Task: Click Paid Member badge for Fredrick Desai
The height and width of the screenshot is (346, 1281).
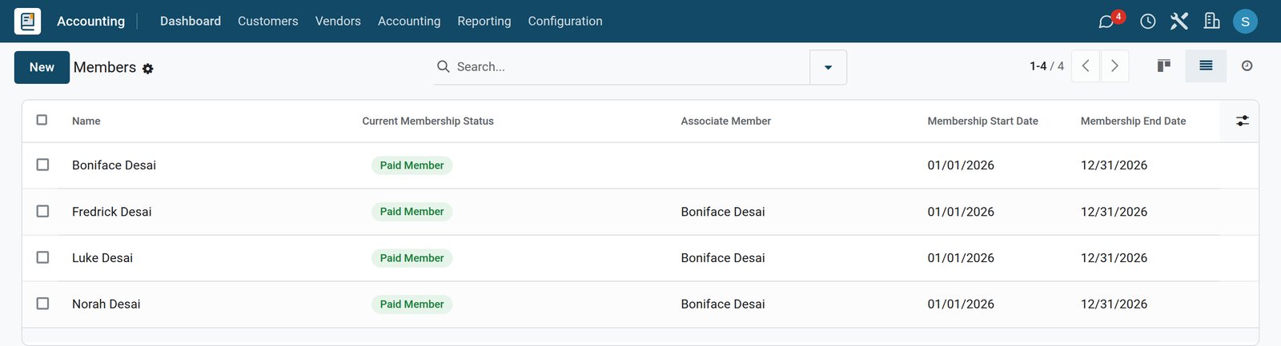Action: coord(412,212)
